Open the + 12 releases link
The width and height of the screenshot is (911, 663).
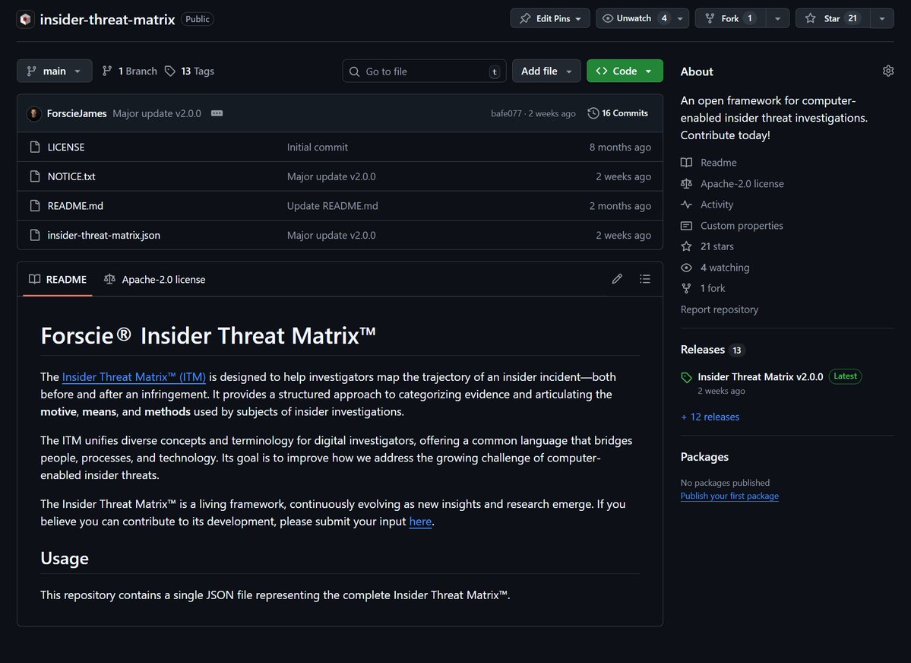(x=710, y=417)
